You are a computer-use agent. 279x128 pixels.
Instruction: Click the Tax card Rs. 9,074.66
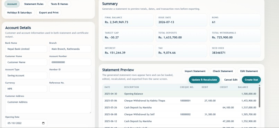pyautogui.click(x=181, y=51)
